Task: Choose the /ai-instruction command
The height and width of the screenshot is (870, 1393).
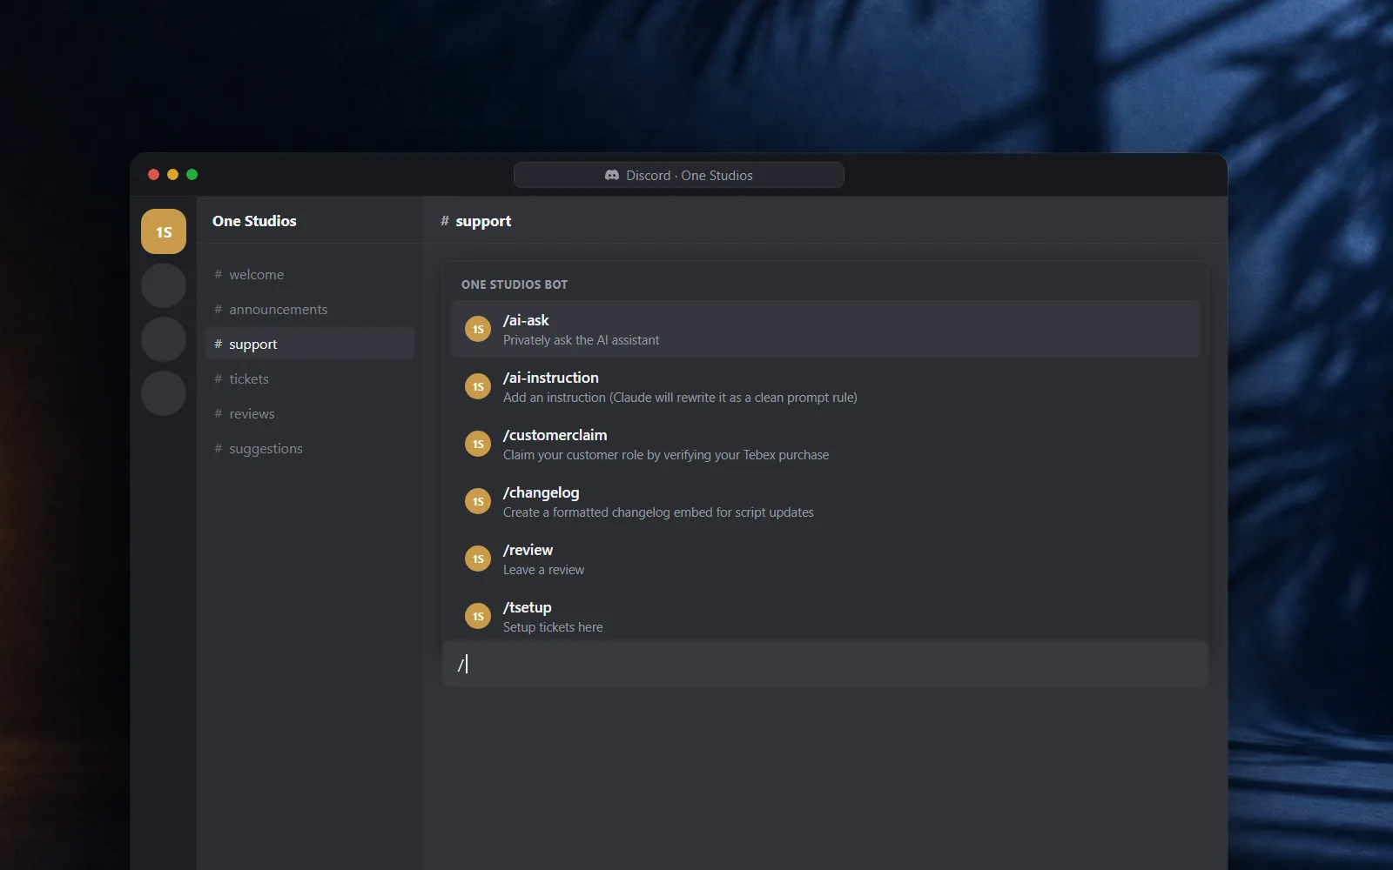Action: [x=825, y=386]
